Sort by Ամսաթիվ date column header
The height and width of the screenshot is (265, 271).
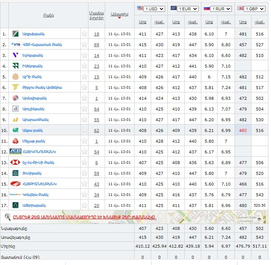(x=119, y=14)
